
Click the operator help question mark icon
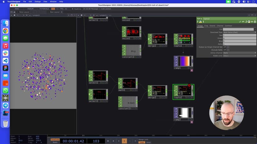[197, 22]
